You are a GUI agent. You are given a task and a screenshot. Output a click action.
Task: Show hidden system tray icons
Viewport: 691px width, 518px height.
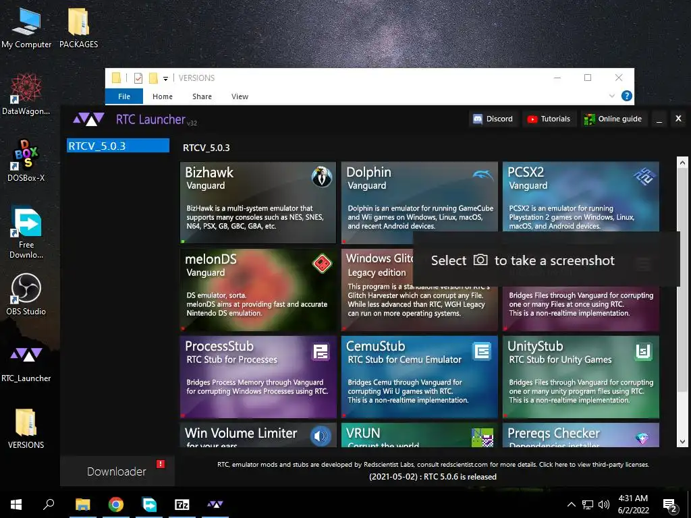click(x=571, y=505)
